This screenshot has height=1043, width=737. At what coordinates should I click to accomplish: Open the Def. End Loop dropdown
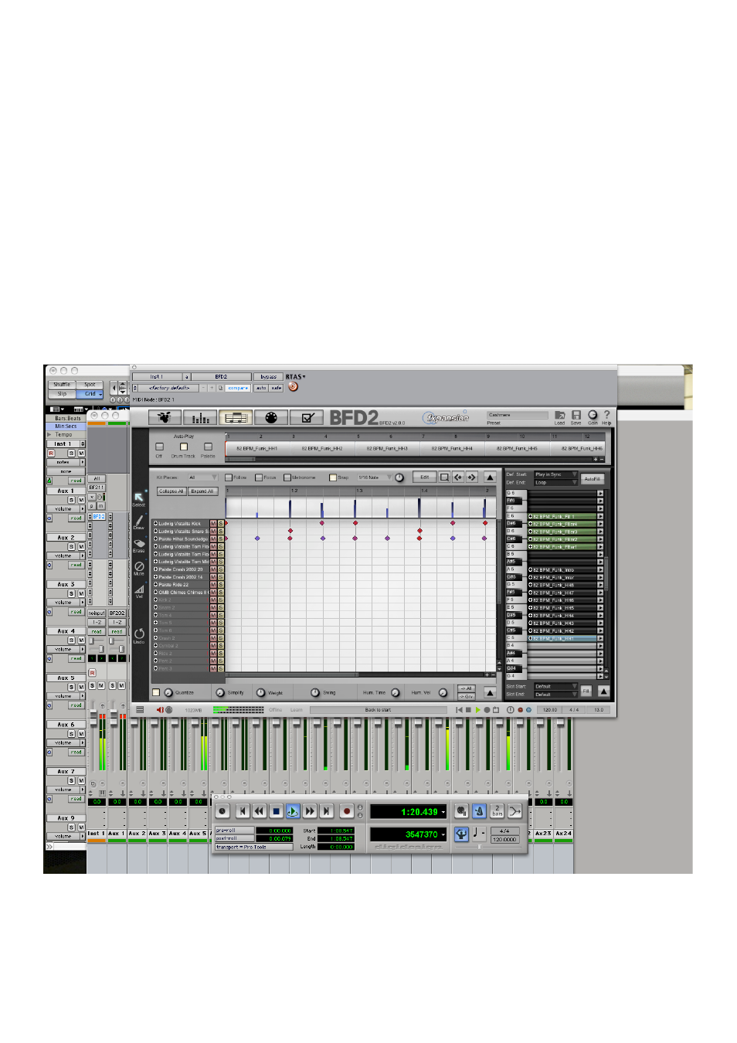pyautogui.click(x=555, y=482)
